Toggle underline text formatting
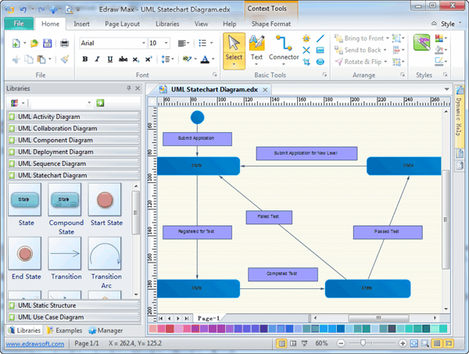Image resolution: width=469 pixels, height=354 pixels. (x=109, y=59)
